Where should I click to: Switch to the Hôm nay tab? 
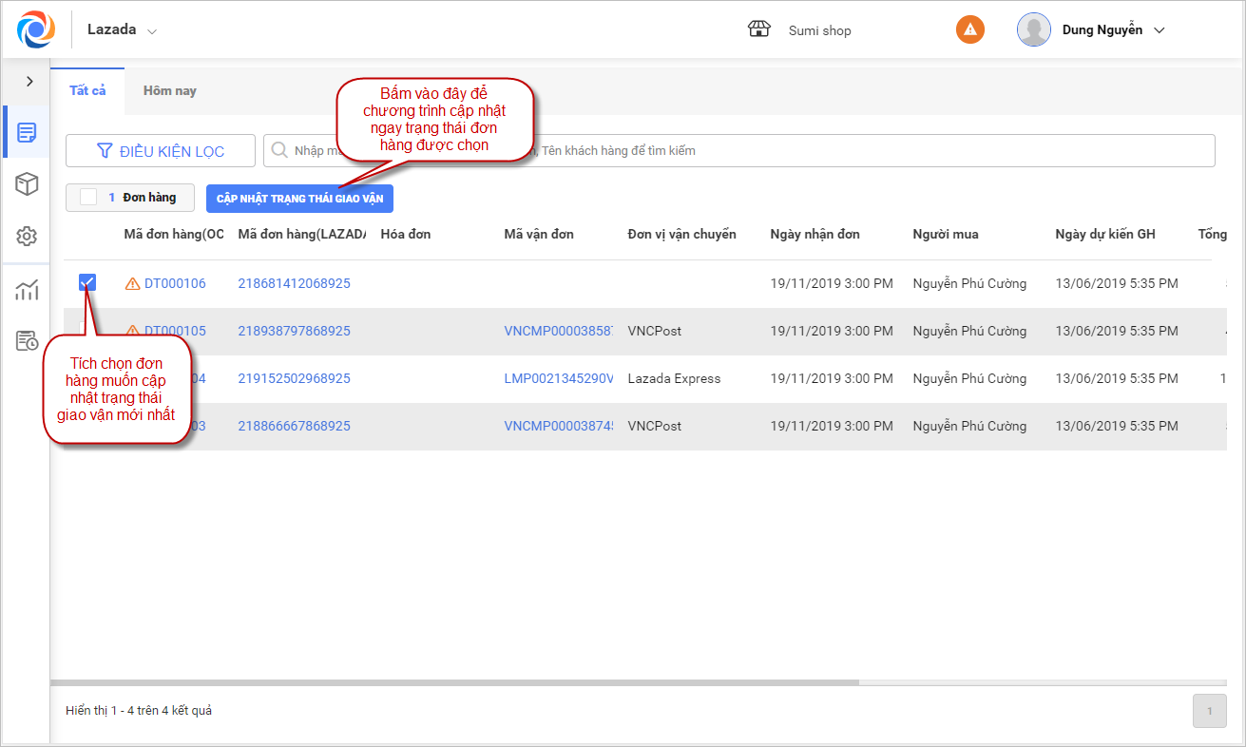coord(169,91)
